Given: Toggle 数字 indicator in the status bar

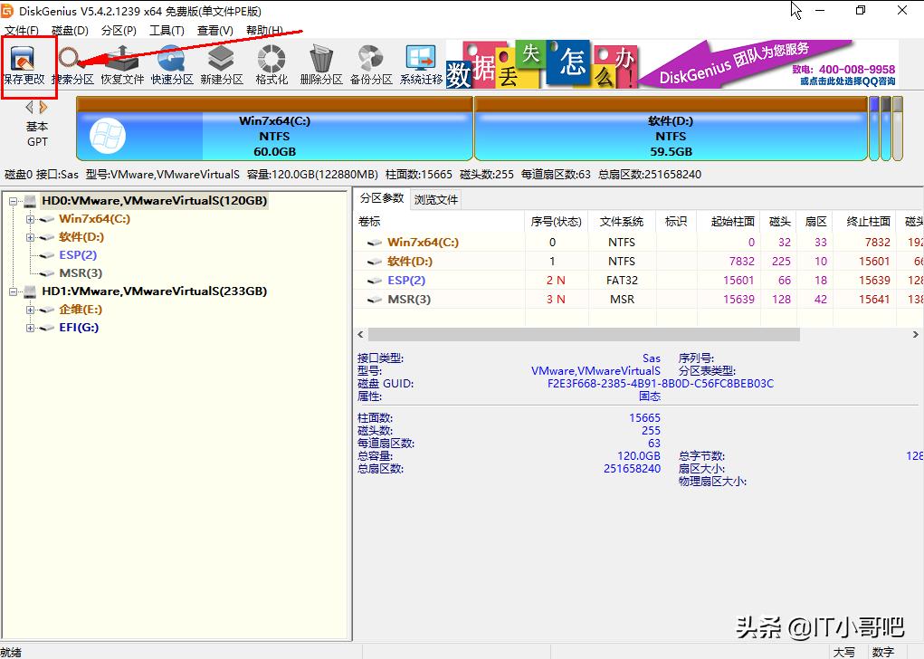Looking at the screenshot, I should pyautogui.click(x=882, y=650).
